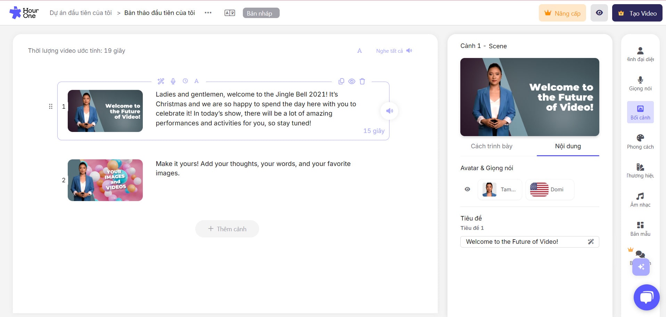Click the Tiêu đề 1 text field

tap(529, 242)
